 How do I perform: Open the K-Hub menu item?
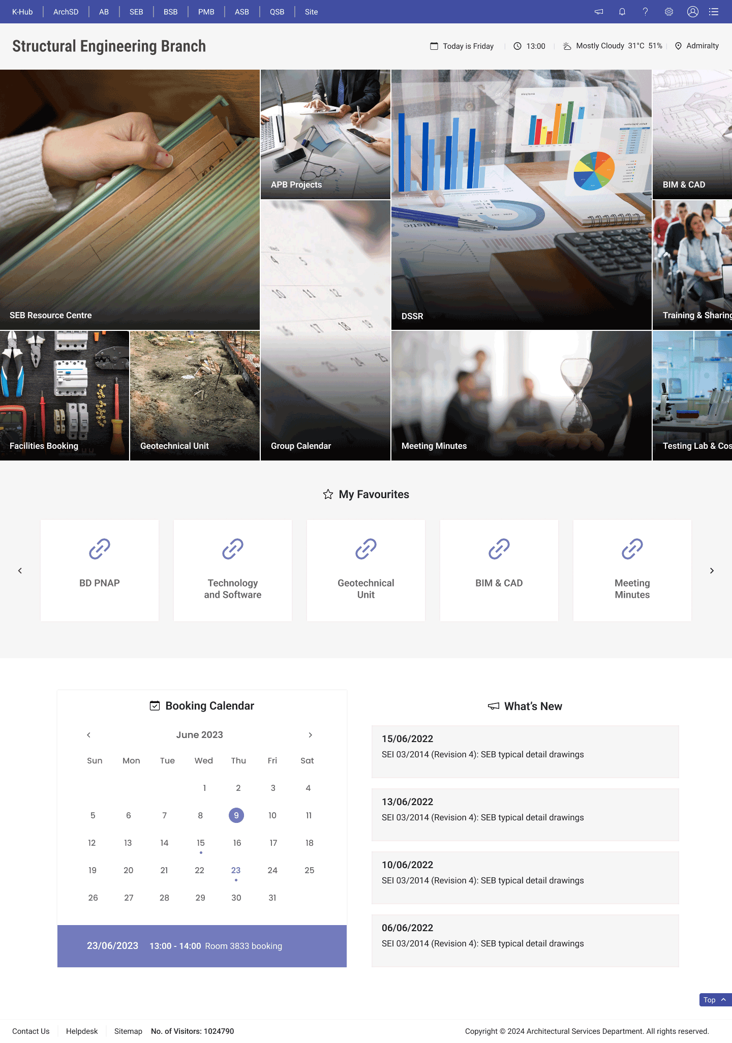[22, 12]
